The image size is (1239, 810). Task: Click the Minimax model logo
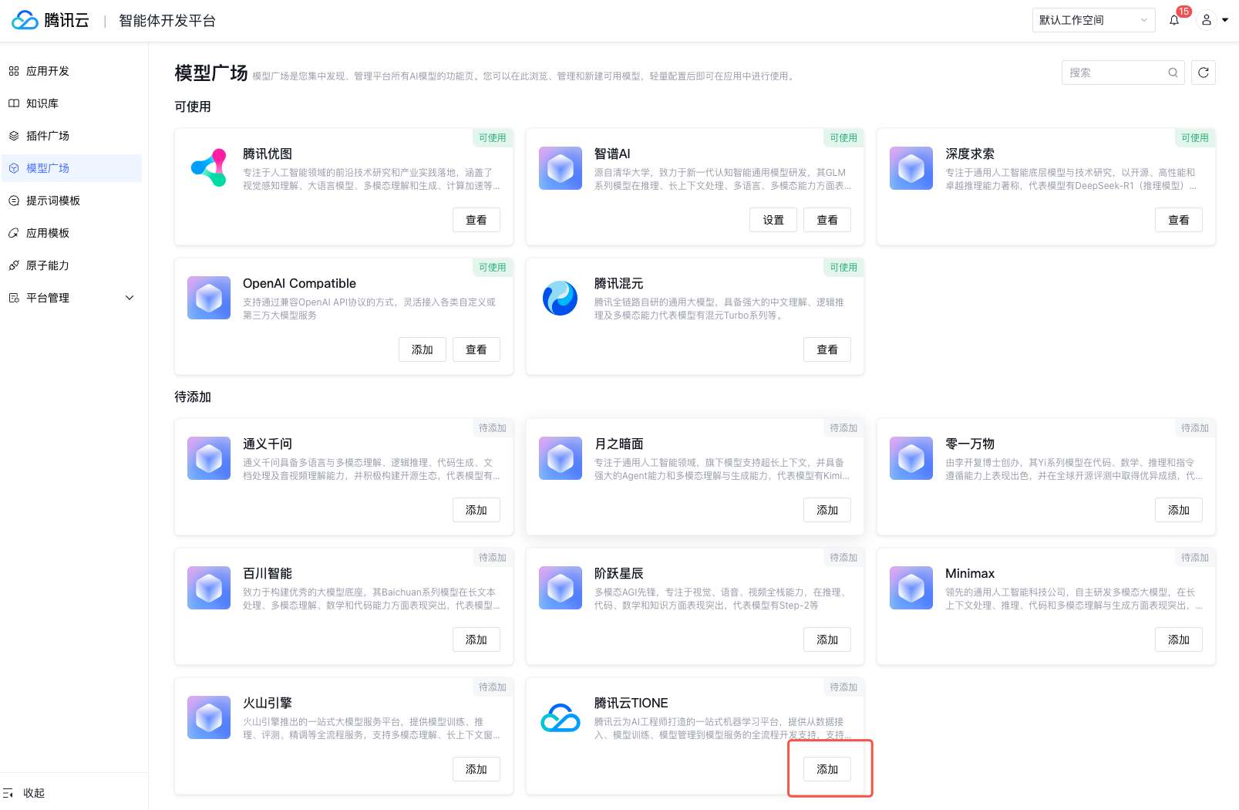(x=911, y=588)
